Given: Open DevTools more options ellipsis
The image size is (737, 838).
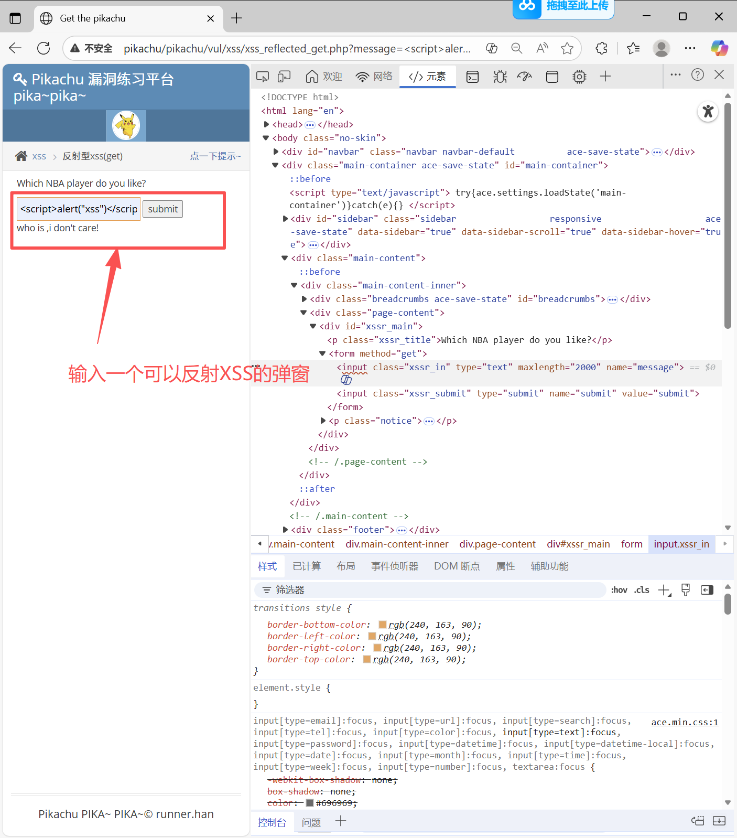Looking at the screenshot, I should point(676,74).
